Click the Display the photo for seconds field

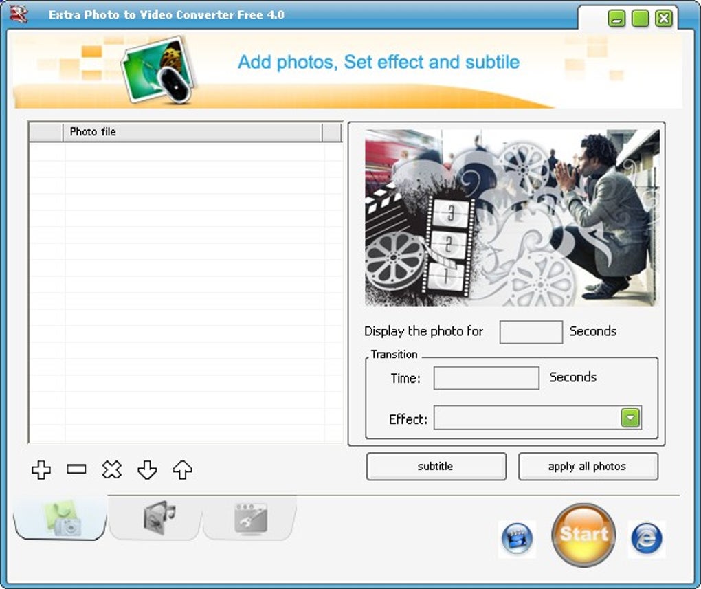tap(531, 332)
